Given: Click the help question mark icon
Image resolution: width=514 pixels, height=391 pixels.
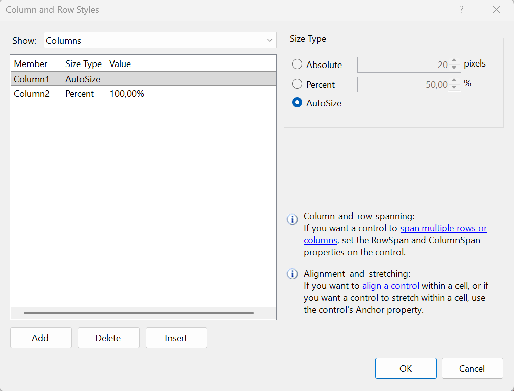Looking at the screenshot, I should [461, 10].
